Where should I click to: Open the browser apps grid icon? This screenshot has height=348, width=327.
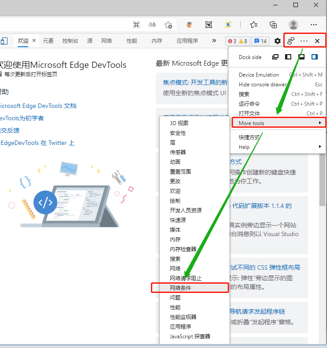[x=136, y=25]
